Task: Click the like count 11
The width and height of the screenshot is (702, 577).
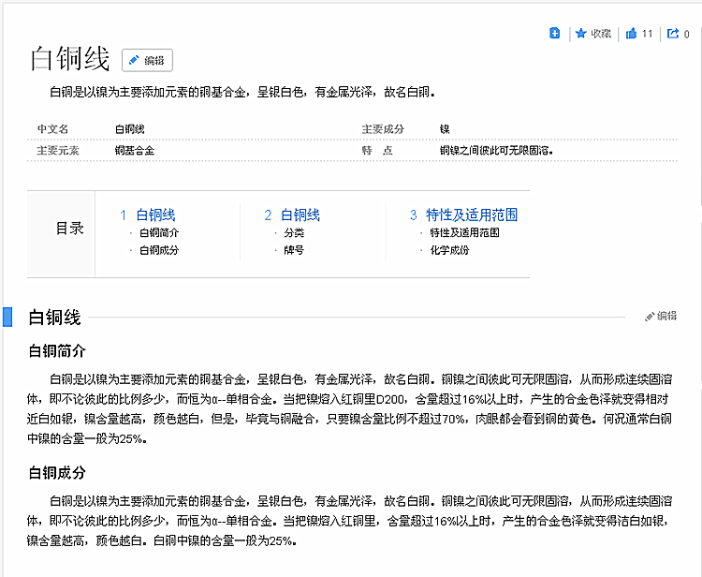Action: pos(647,34)
